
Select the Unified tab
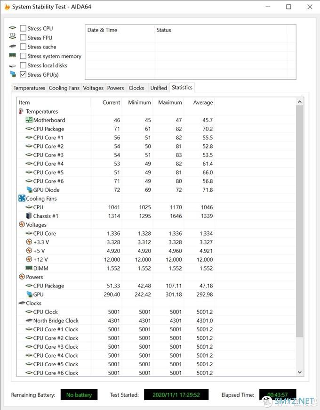[159, 88]
